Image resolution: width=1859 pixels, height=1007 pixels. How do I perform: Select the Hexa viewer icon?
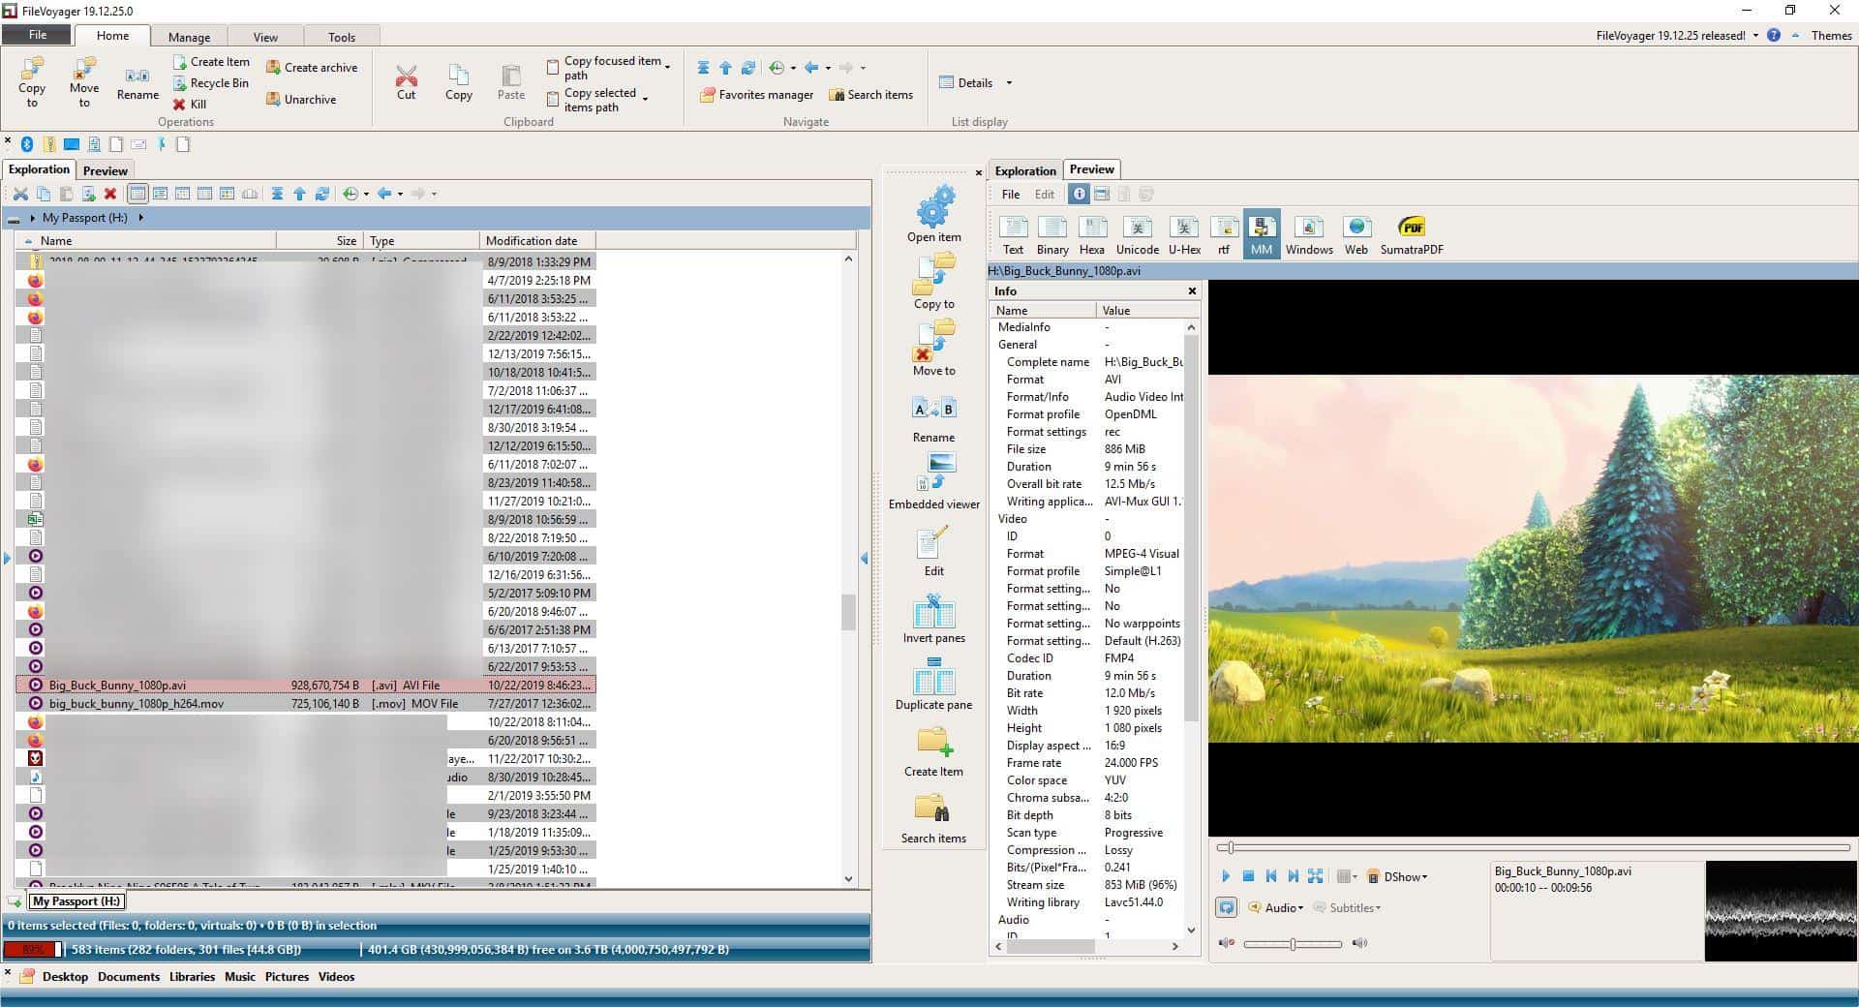click(x=1092, y=235)
